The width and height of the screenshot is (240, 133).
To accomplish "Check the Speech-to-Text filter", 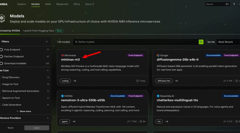I will click(1, 98).
